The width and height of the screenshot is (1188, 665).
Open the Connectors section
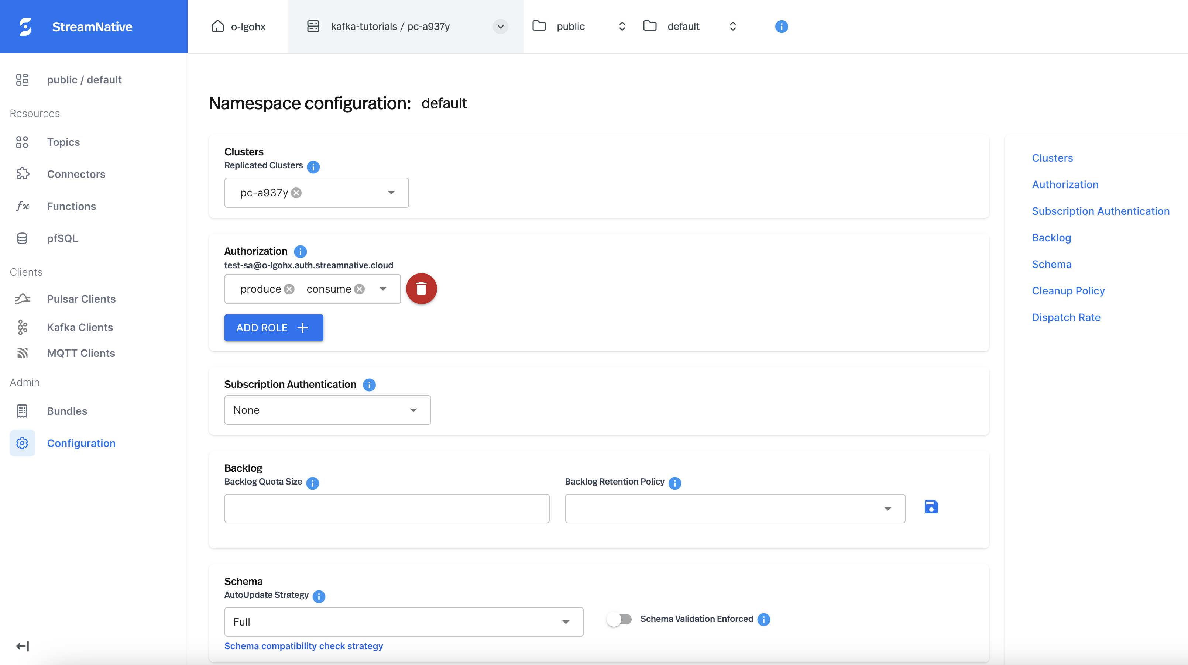76,174
